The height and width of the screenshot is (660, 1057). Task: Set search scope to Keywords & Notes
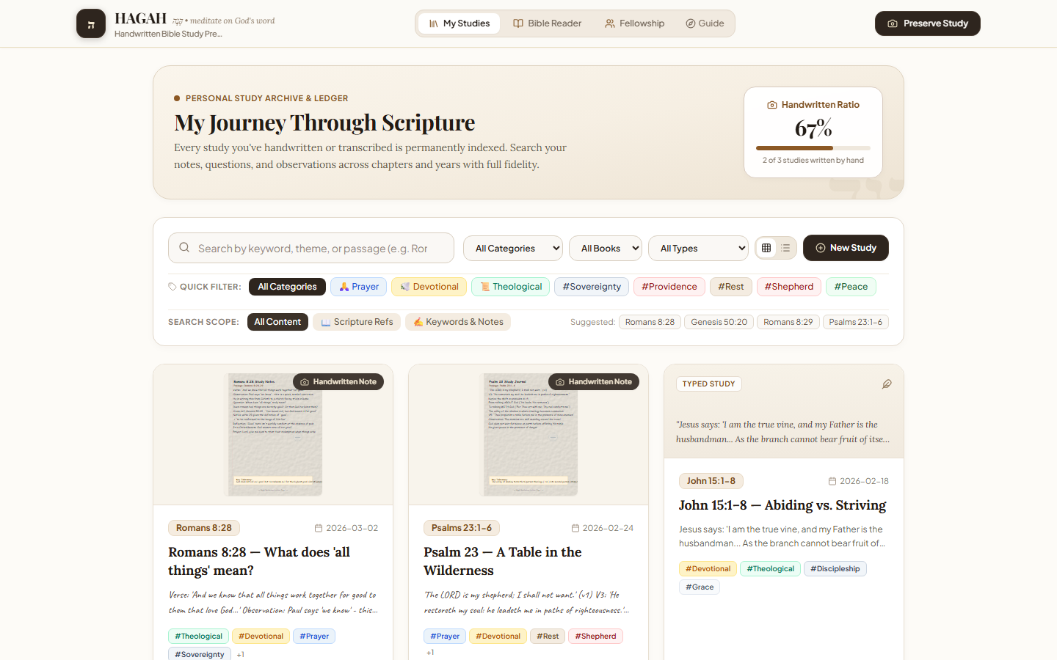458,322
